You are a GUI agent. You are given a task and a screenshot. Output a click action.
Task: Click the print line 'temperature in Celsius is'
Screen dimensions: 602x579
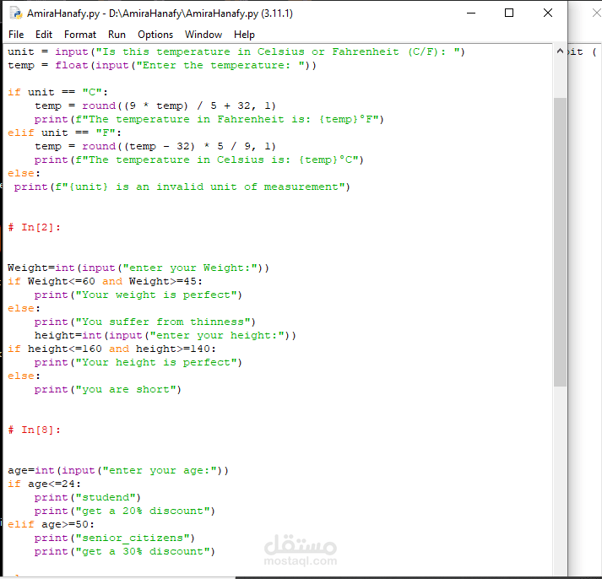(199, 160)
